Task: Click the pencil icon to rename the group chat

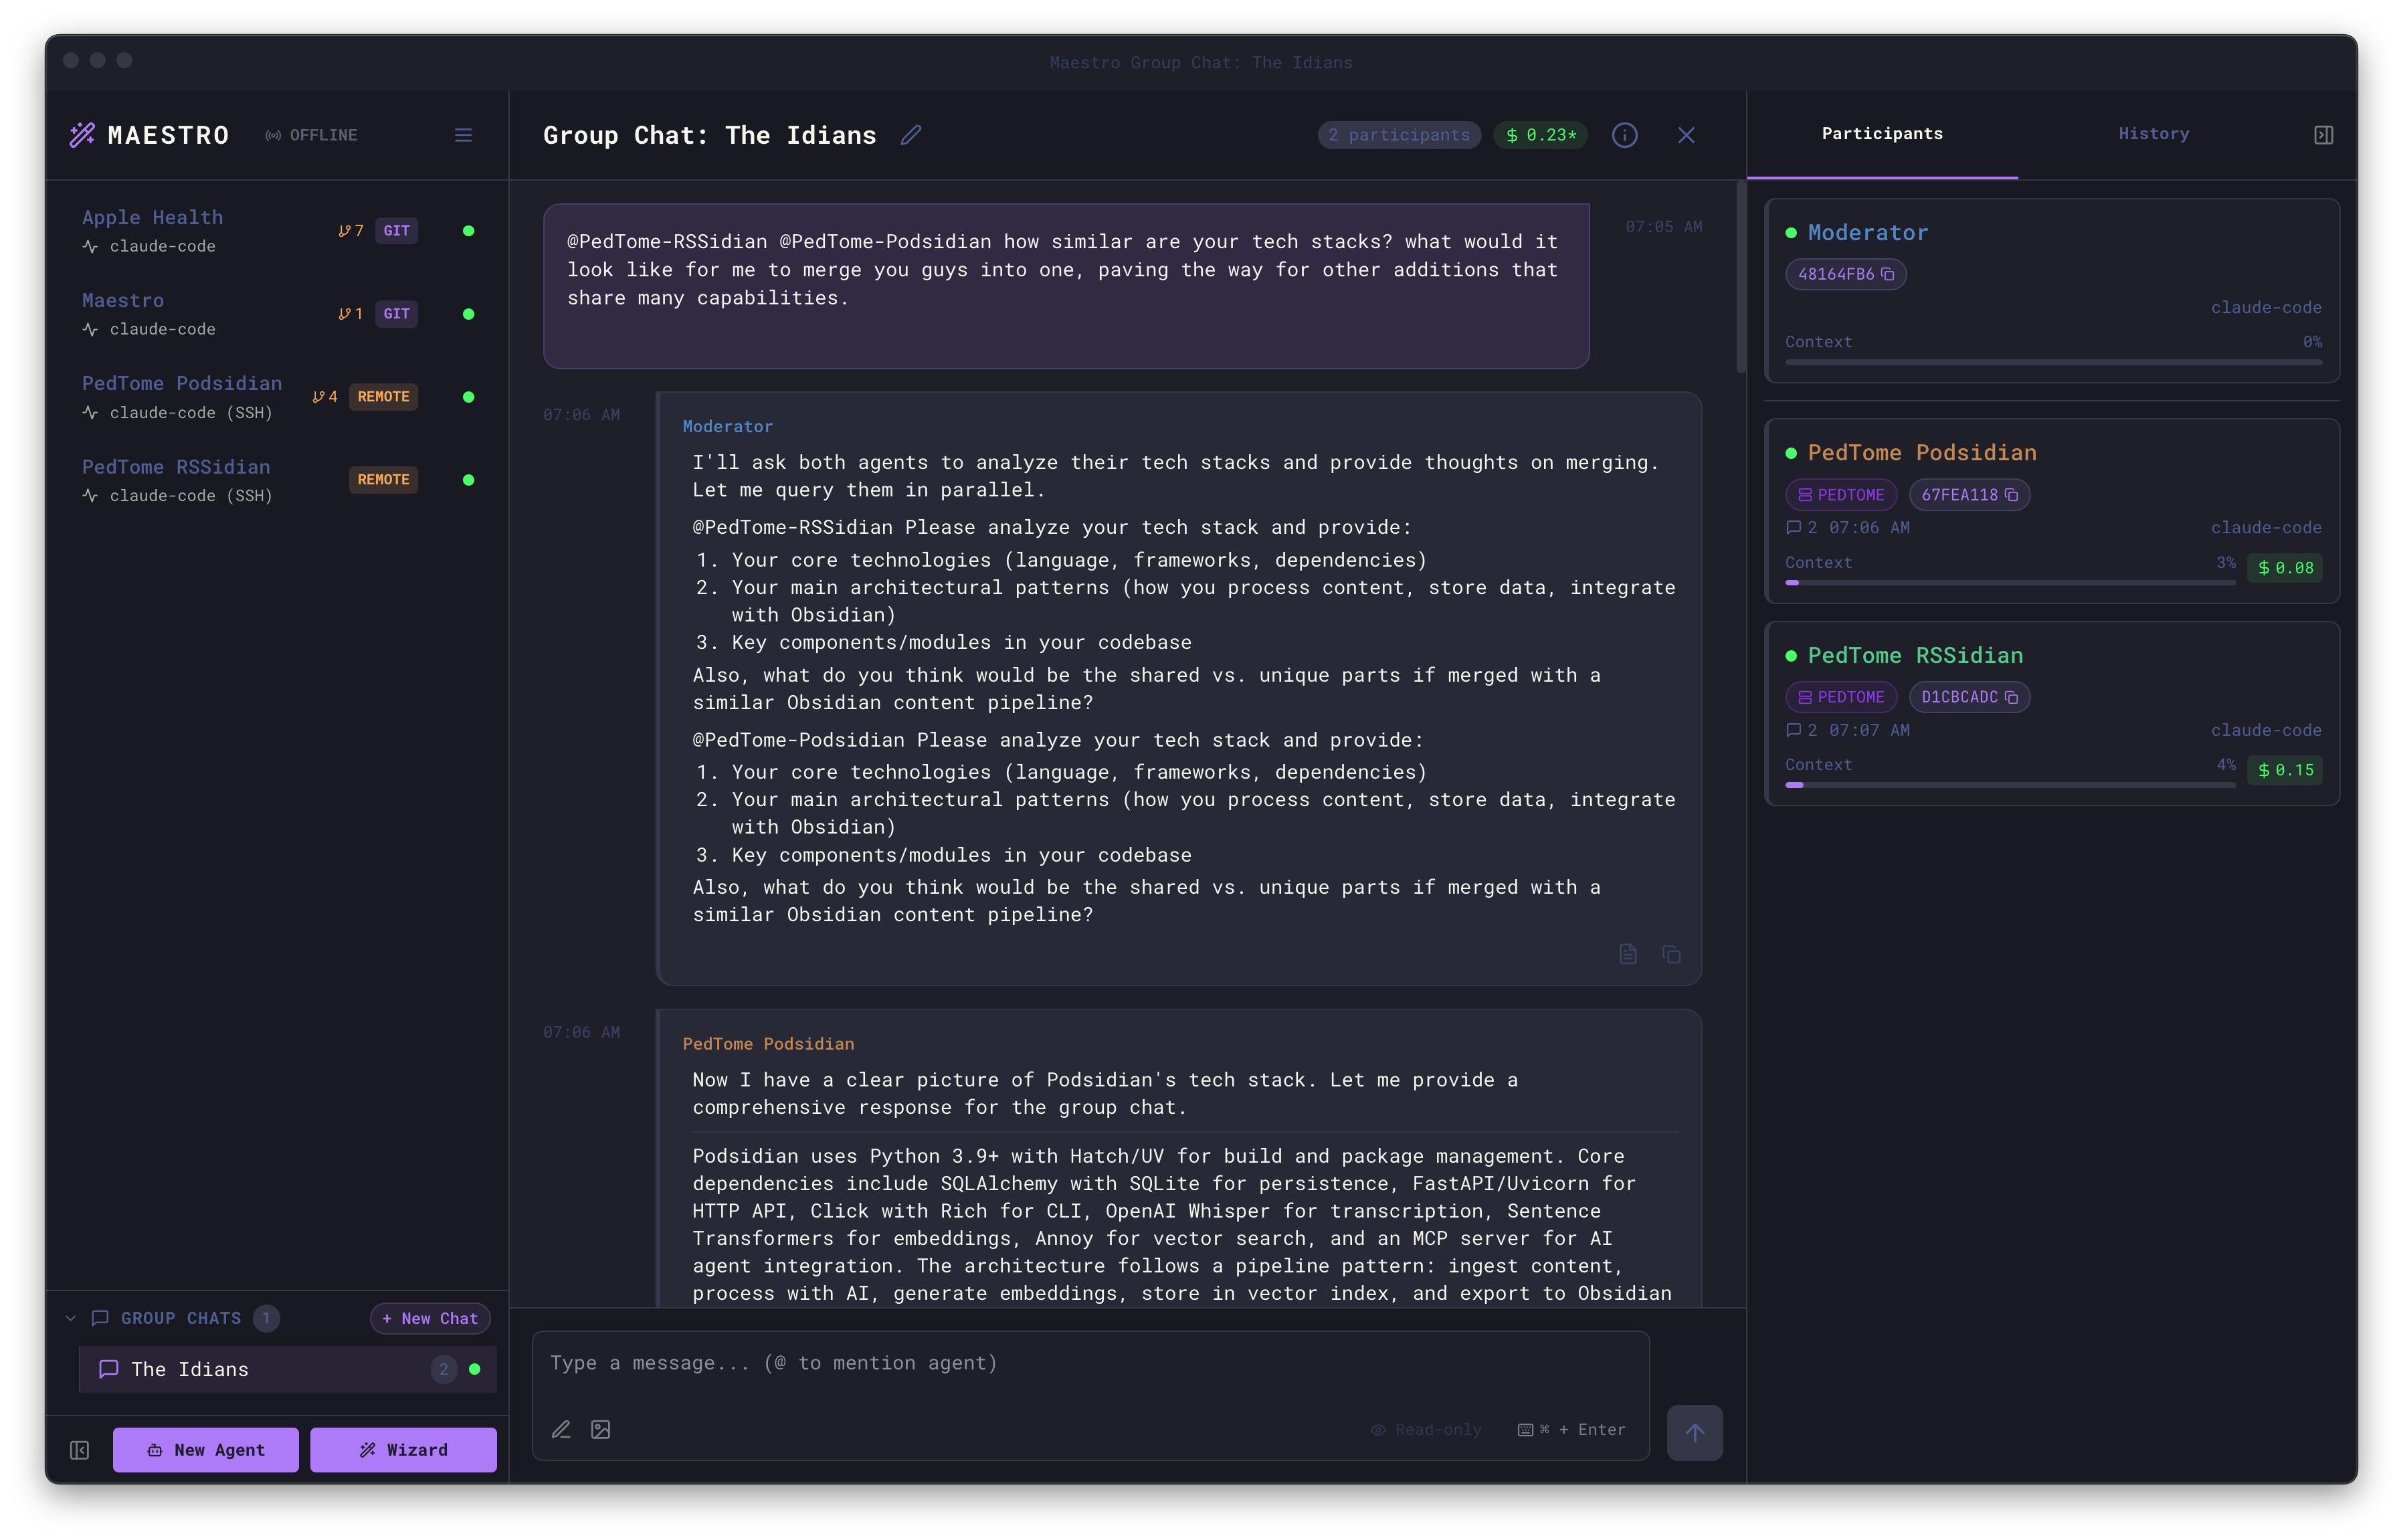Action: [x=911, y=135]
